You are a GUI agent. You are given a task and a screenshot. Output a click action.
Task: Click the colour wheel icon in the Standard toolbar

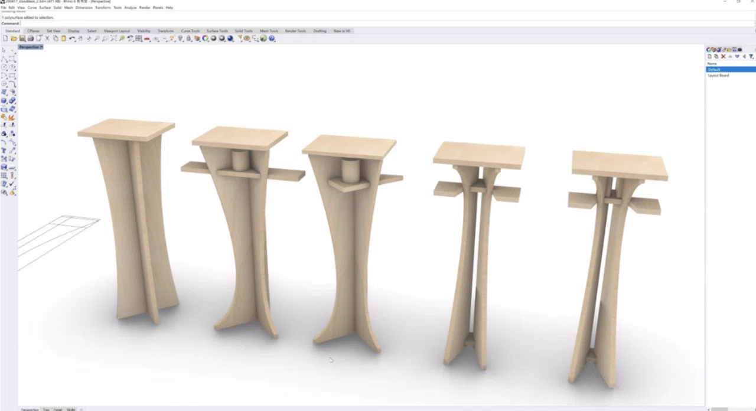[206, 38]
